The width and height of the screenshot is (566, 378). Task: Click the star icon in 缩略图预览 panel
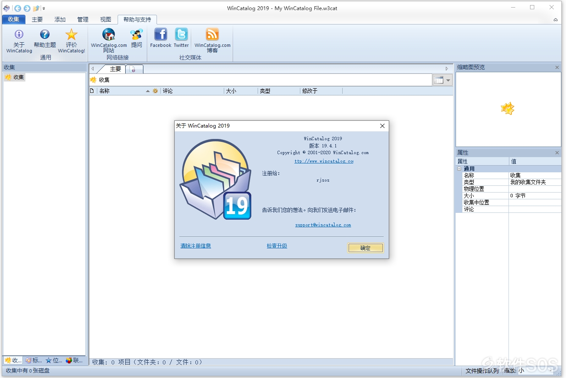coord(508,109)
